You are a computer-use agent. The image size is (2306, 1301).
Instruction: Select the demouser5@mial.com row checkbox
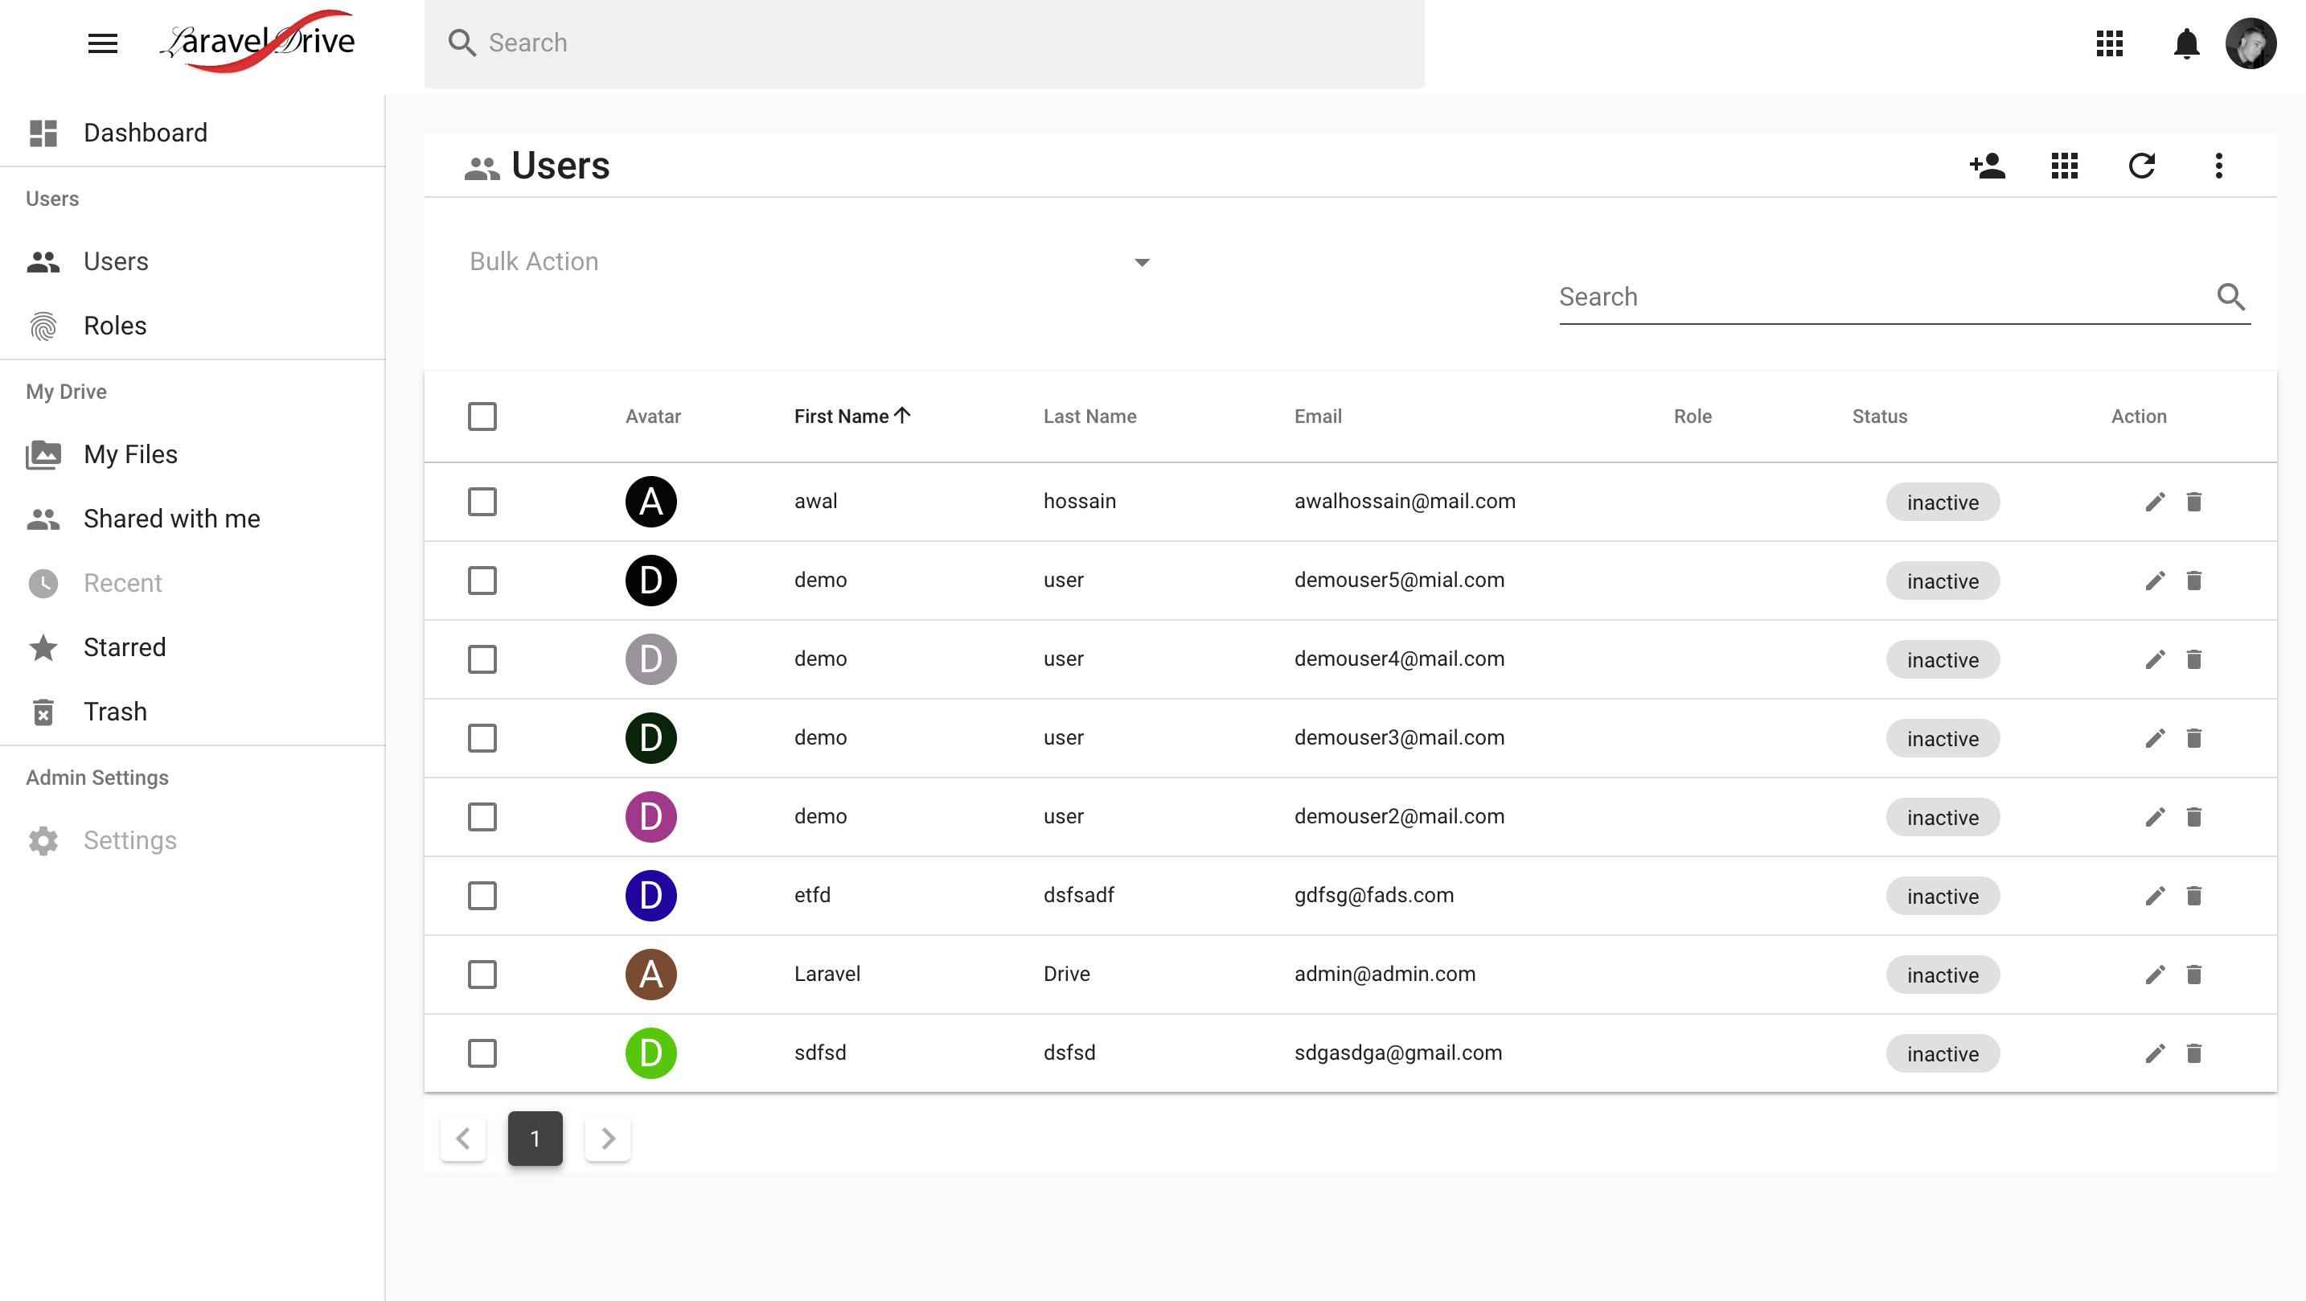coord(482,581)
